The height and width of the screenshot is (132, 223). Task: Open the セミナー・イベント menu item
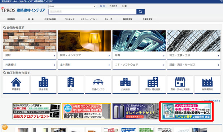pos(89,19)
